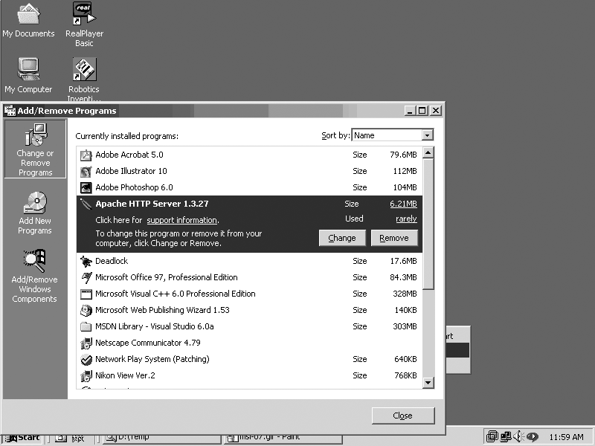Select Microsoft Web Publishing Wizard 1.53
Viewport: 595px width, 446px height.
point(249,310)
